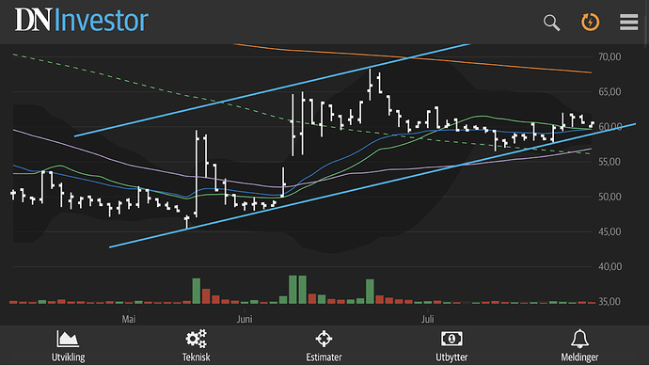This screenshot has width=649, height=365.
Task: Go to DN Investor logo home
Action: (x=81, y=20)
